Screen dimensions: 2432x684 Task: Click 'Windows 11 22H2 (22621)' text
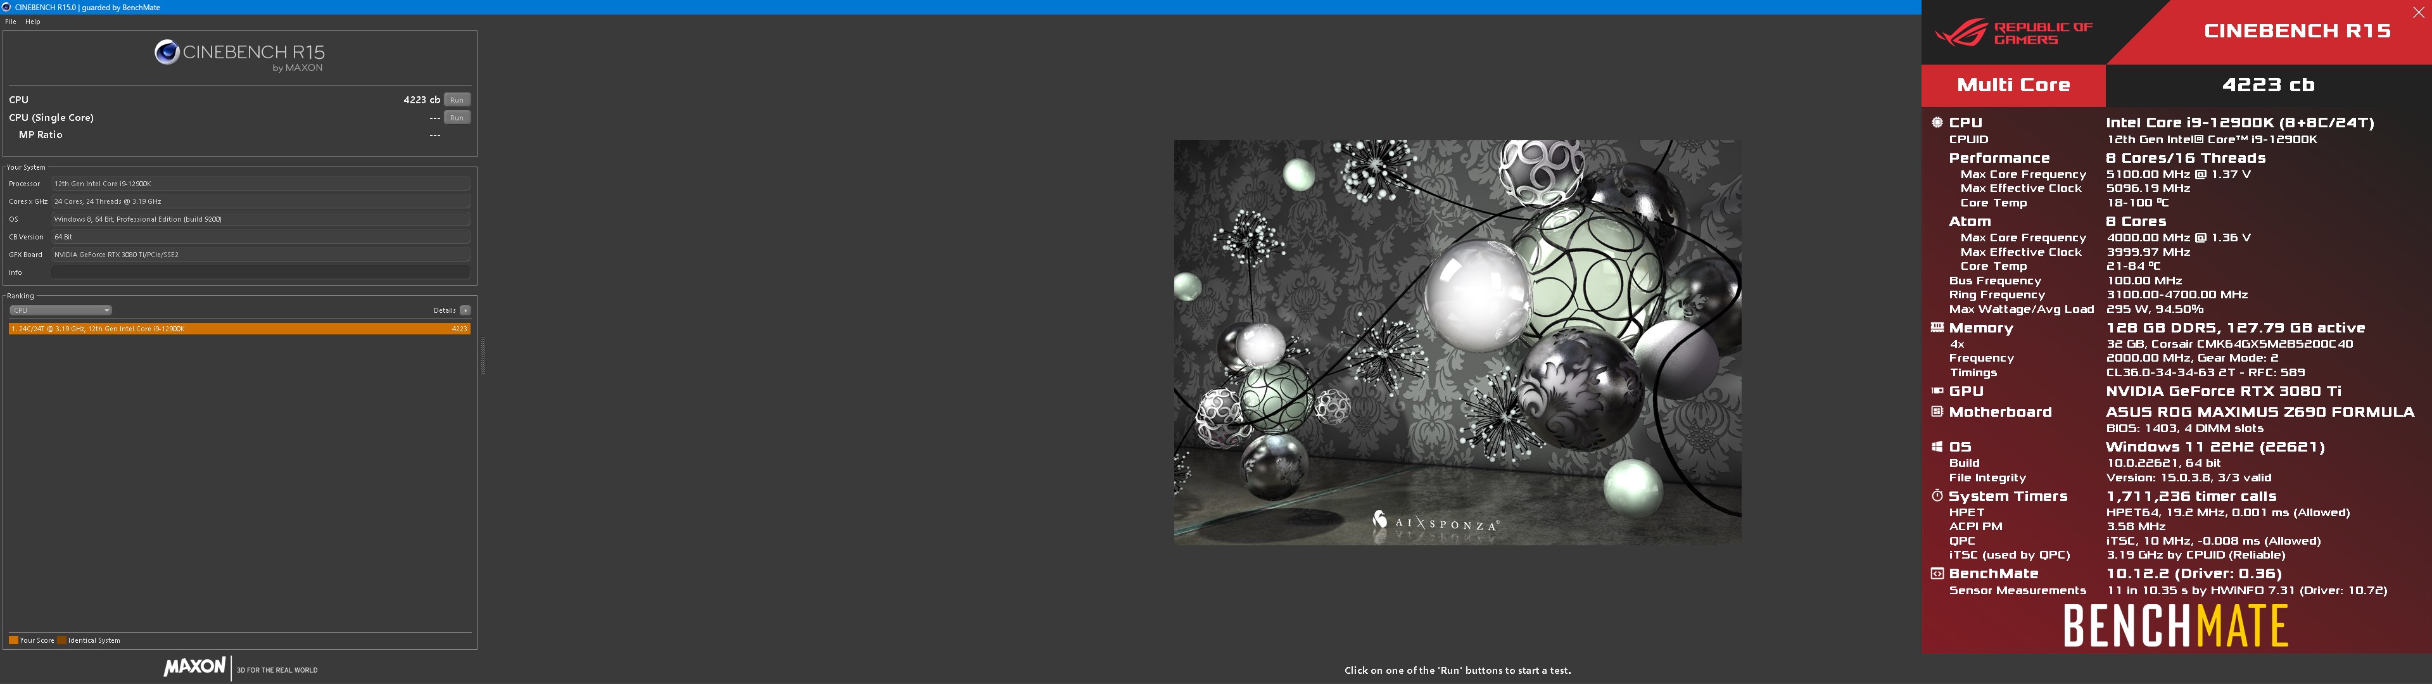tap(2215, 447)
